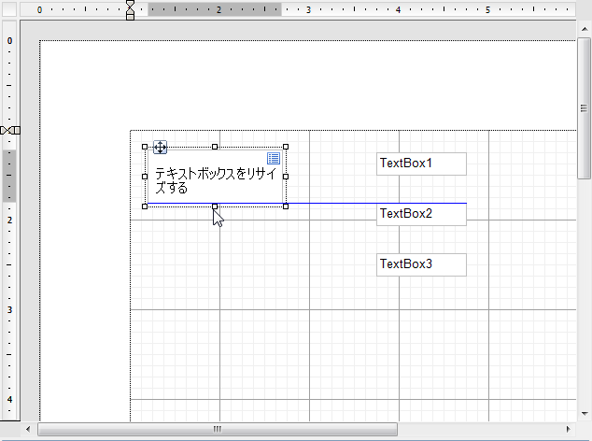Click the indent marker on the horizontal ruler

click(x=130, y=9)
